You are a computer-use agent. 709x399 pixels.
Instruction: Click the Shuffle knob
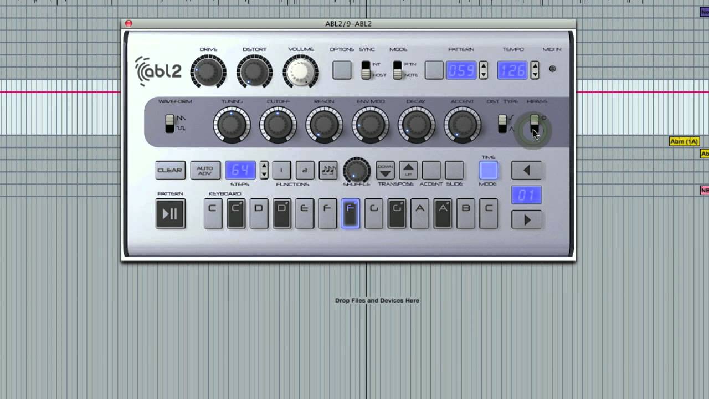(357, 170)
